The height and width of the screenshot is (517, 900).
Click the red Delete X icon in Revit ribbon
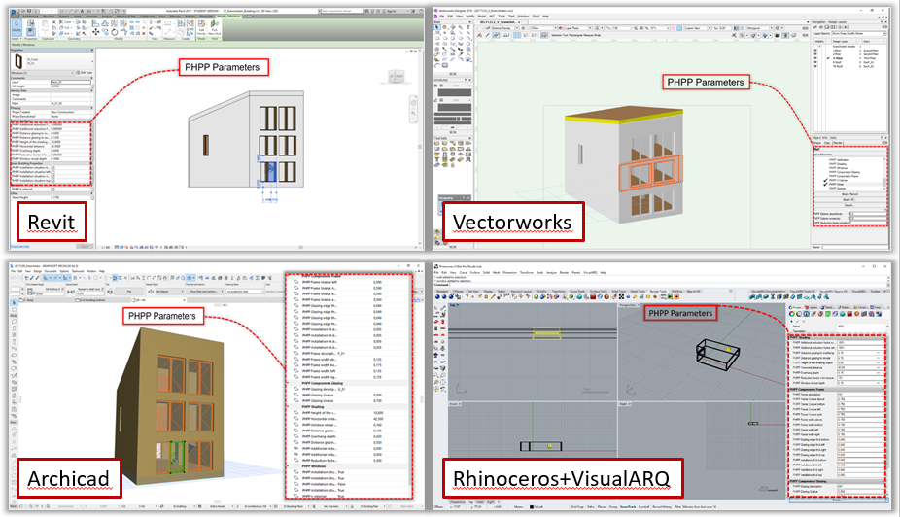[144, 33]
